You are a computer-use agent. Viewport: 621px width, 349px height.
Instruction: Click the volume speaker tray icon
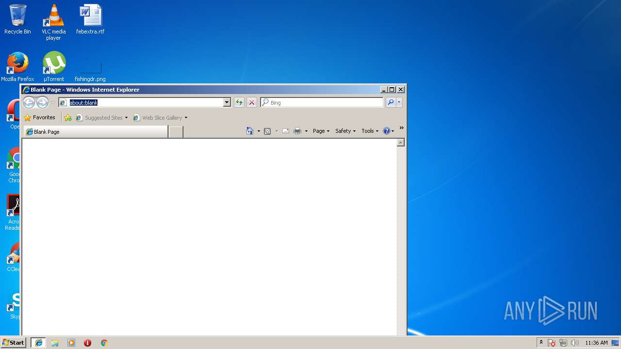[575, 343]
